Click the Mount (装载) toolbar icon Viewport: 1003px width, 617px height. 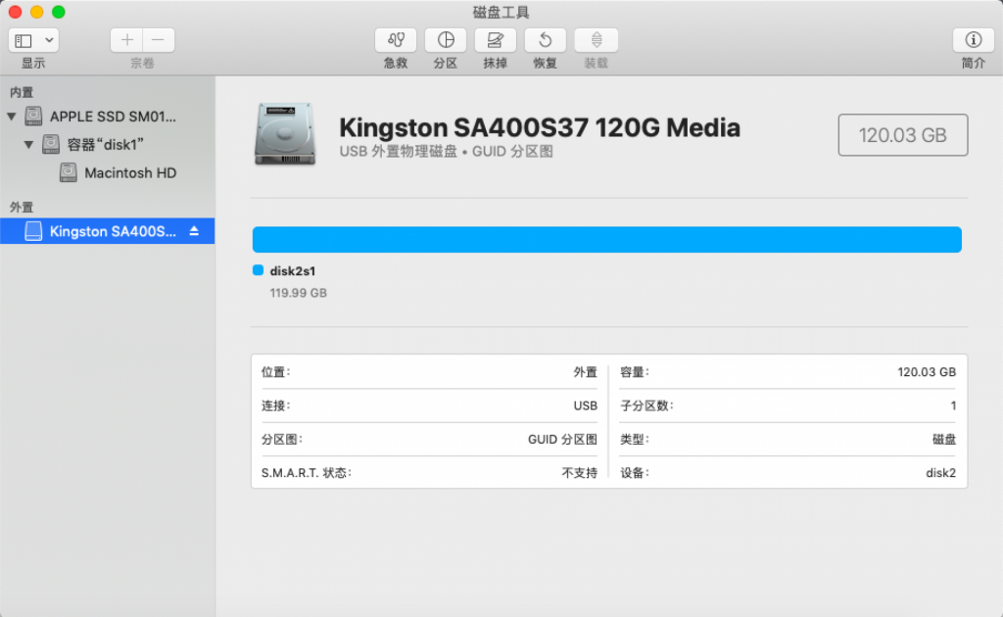click(596, 40)
